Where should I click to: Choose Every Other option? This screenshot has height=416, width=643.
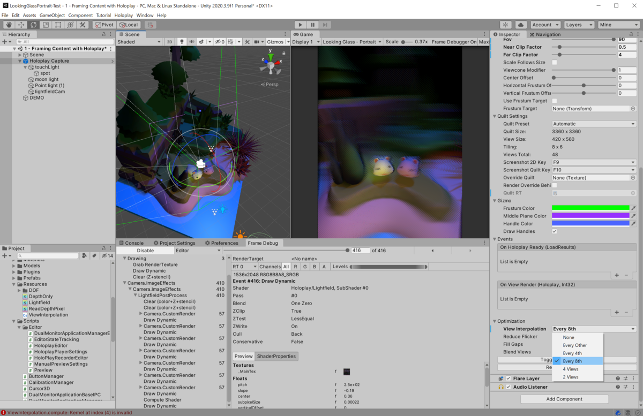[578, 345]
